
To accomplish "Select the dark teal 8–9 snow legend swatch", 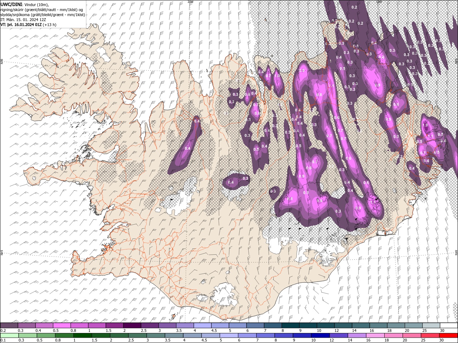I will 290,325.
